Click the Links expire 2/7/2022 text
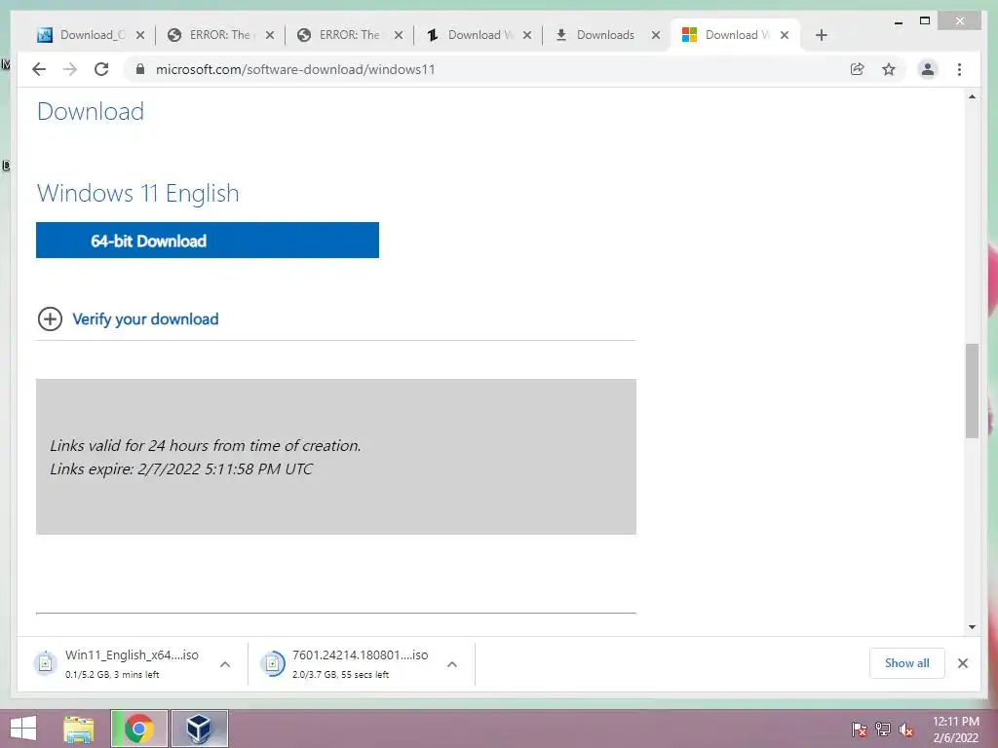This screenshot has height=748, width=998. (181, 468)
